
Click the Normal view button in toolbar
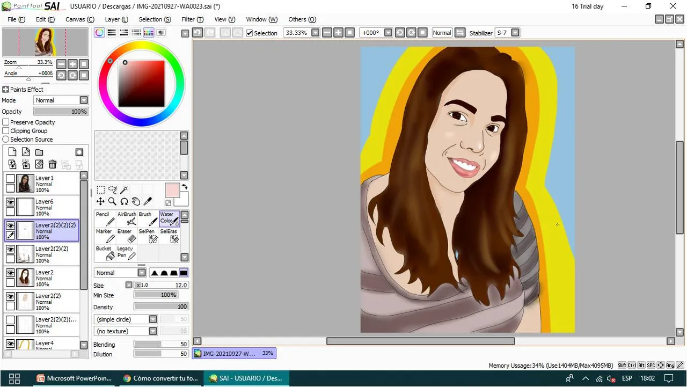click(442, 33)
